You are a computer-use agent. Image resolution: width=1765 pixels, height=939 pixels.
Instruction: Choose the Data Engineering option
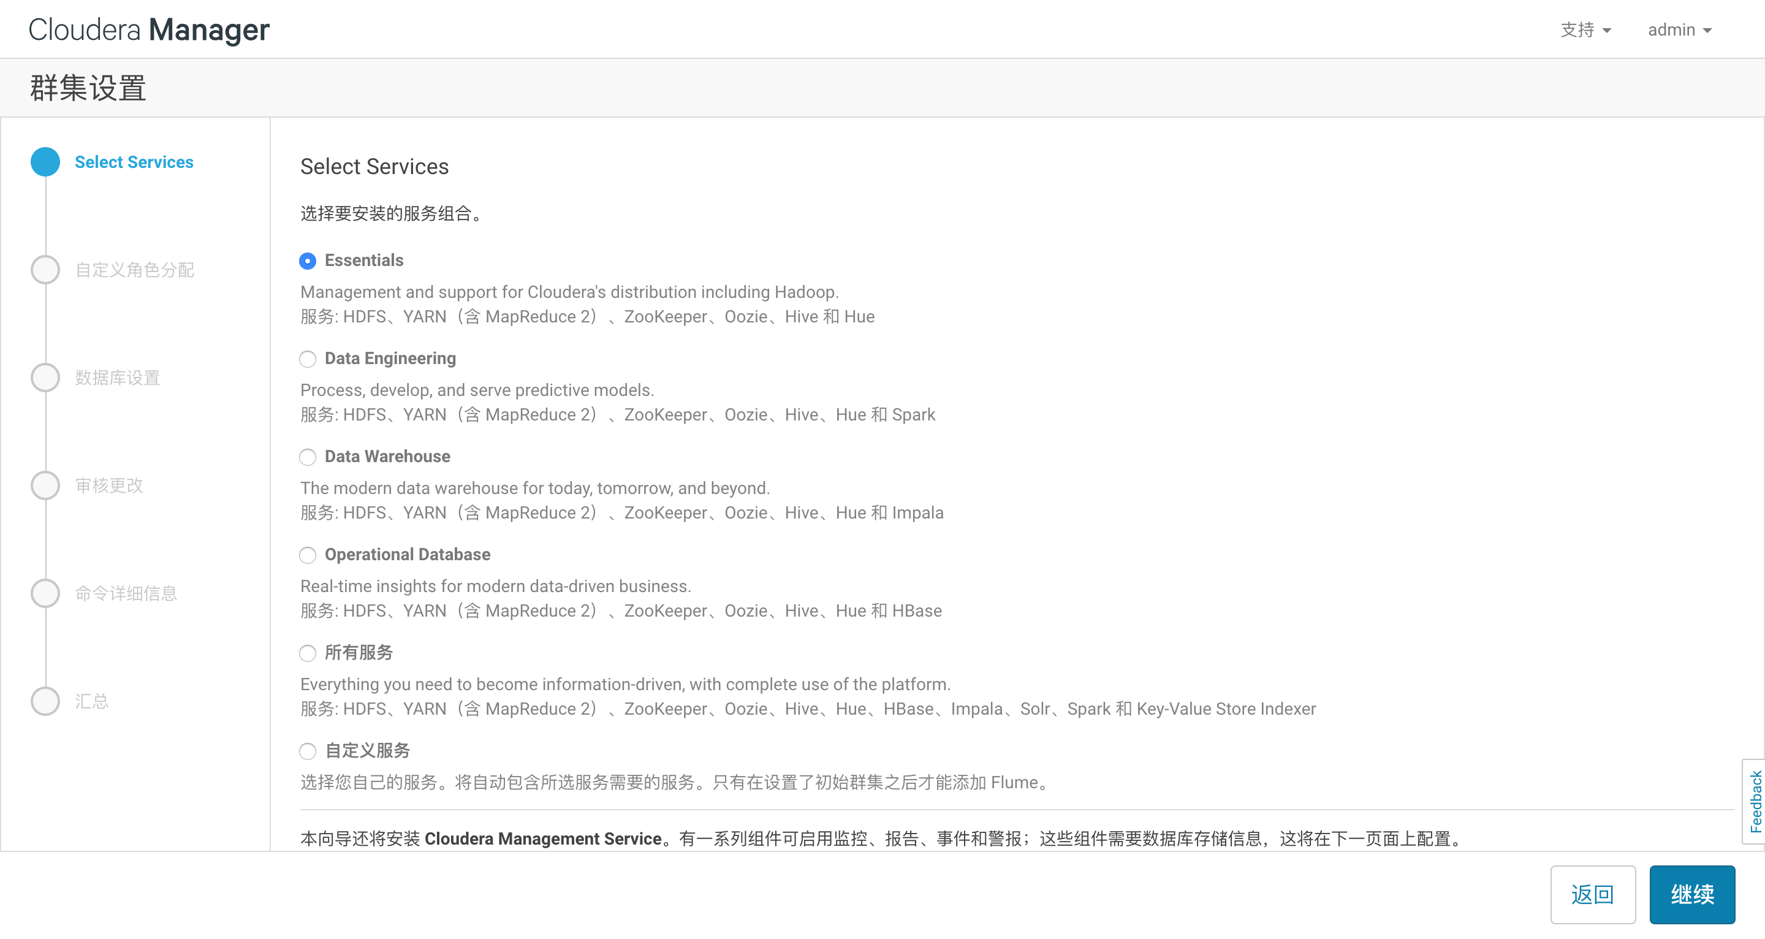point(308,359)
